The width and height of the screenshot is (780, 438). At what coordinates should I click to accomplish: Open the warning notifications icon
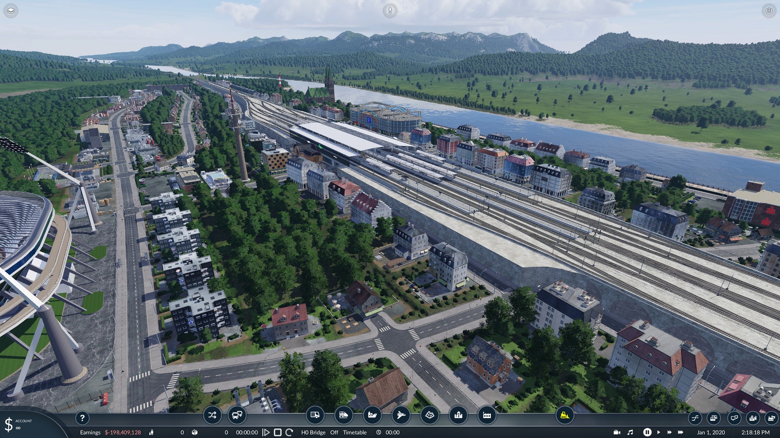coord(390,11)
